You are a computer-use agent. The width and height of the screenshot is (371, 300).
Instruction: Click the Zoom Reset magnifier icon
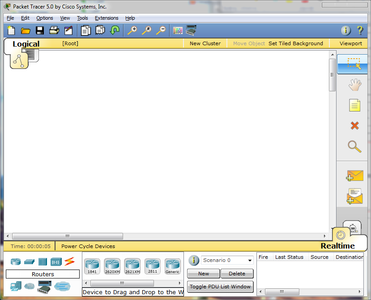(147, 30)
